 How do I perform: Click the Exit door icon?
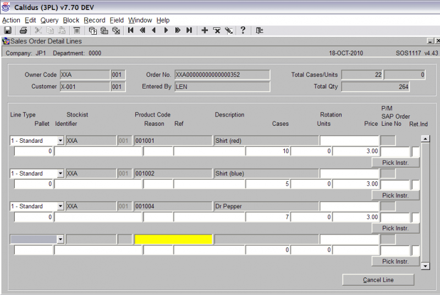point(260,30)
